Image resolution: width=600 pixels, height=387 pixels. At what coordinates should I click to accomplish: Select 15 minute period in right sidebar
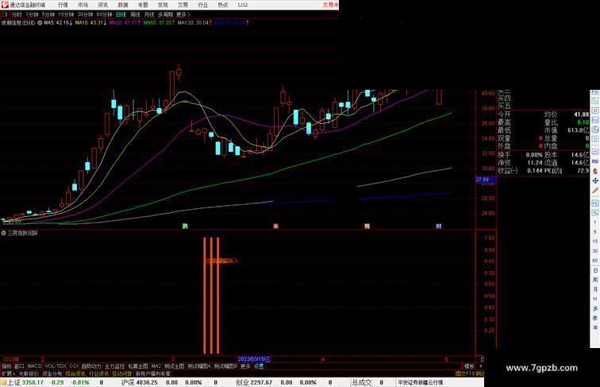tap(595, 242)
